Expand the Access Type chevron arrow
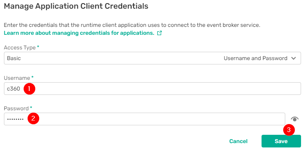 pyautogui.click(x=294, y=58)
